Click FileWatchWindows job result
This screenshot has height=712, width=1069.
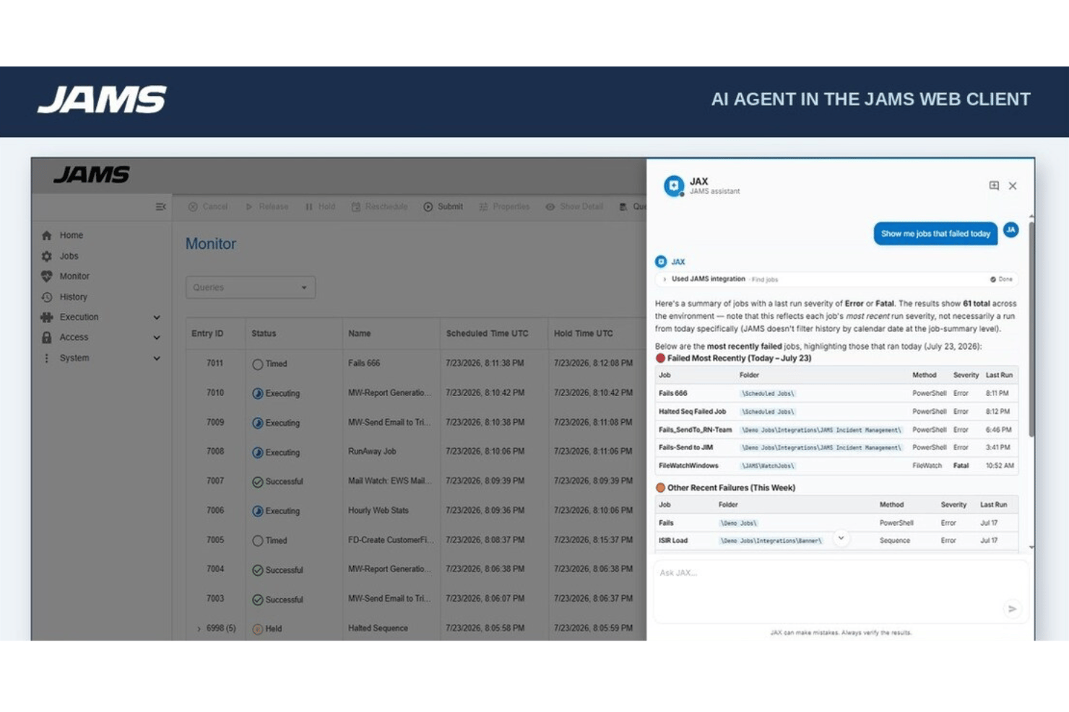coord(688,466)
